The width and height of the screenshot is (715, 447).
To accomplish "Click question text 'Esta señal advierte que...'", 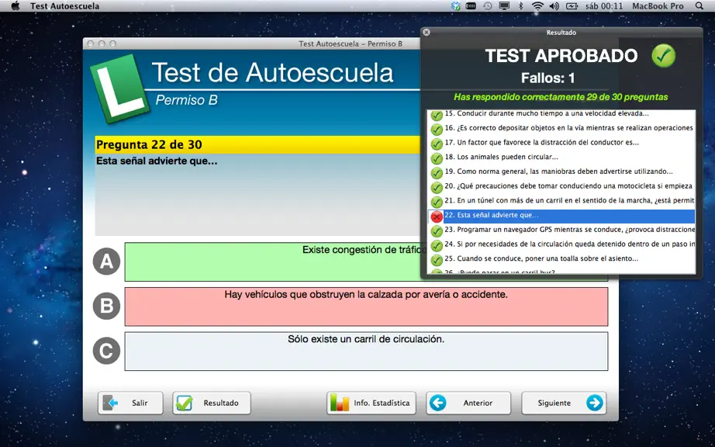I will [157, 161].
